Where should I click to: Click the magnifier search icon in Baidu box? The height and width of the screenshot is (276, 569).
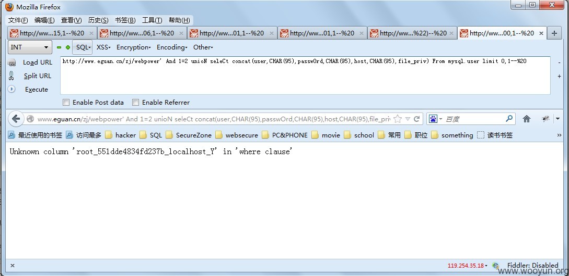(509, 118)
